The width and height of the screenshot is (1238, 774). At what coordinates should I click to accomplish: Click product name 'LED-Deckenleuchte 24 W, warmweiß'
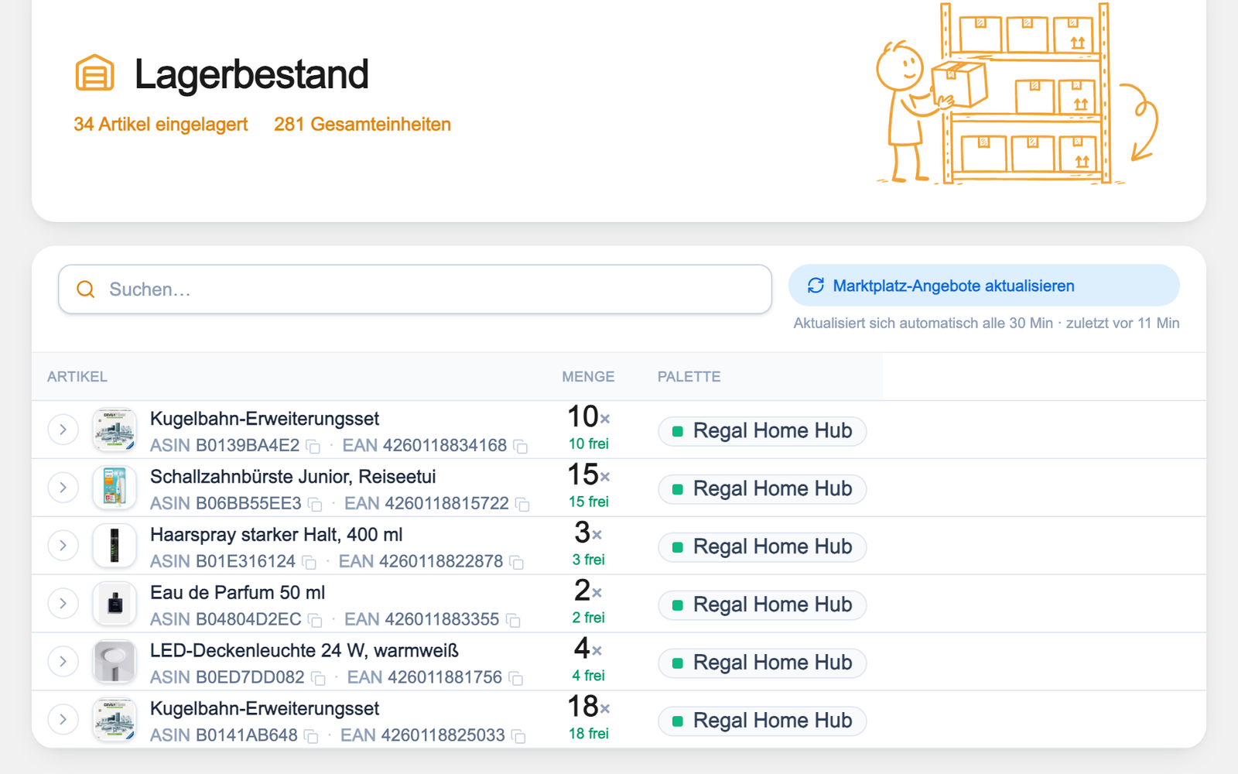305,651
